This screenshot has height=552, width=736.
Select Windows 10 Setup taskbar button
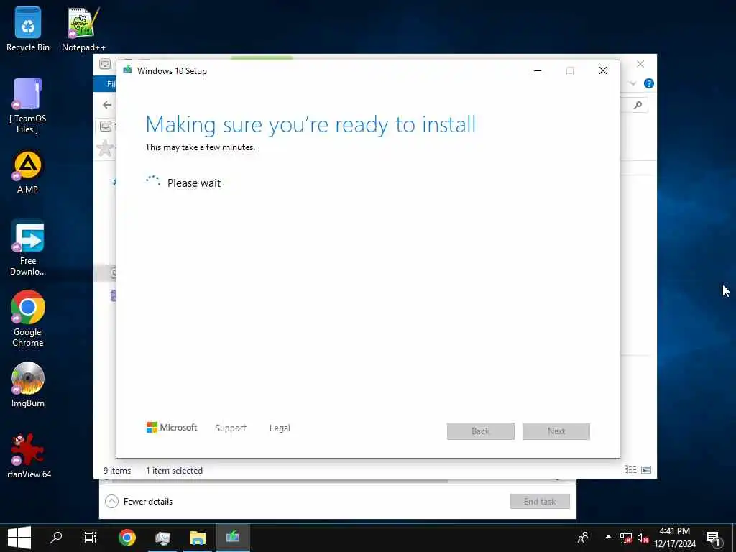coord(233,538)
